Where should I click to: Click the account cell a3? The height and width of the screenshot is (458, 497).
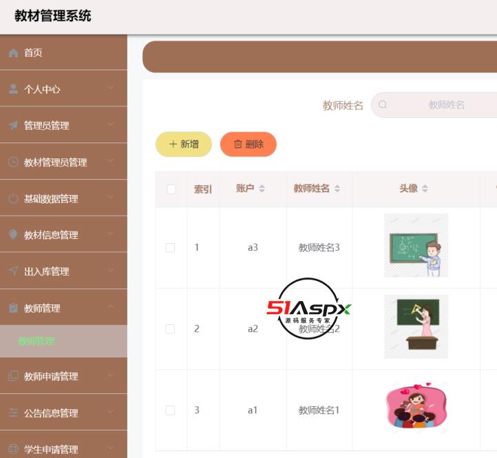pyautogui.click(x=253, y=247)
